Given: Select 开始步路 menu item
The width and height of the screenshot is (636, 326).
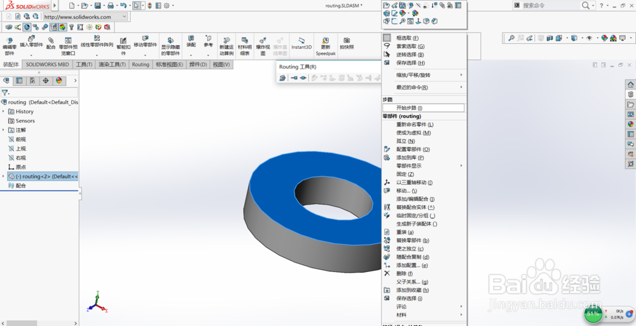Looking at the screenshot, I should click(424, 108).
